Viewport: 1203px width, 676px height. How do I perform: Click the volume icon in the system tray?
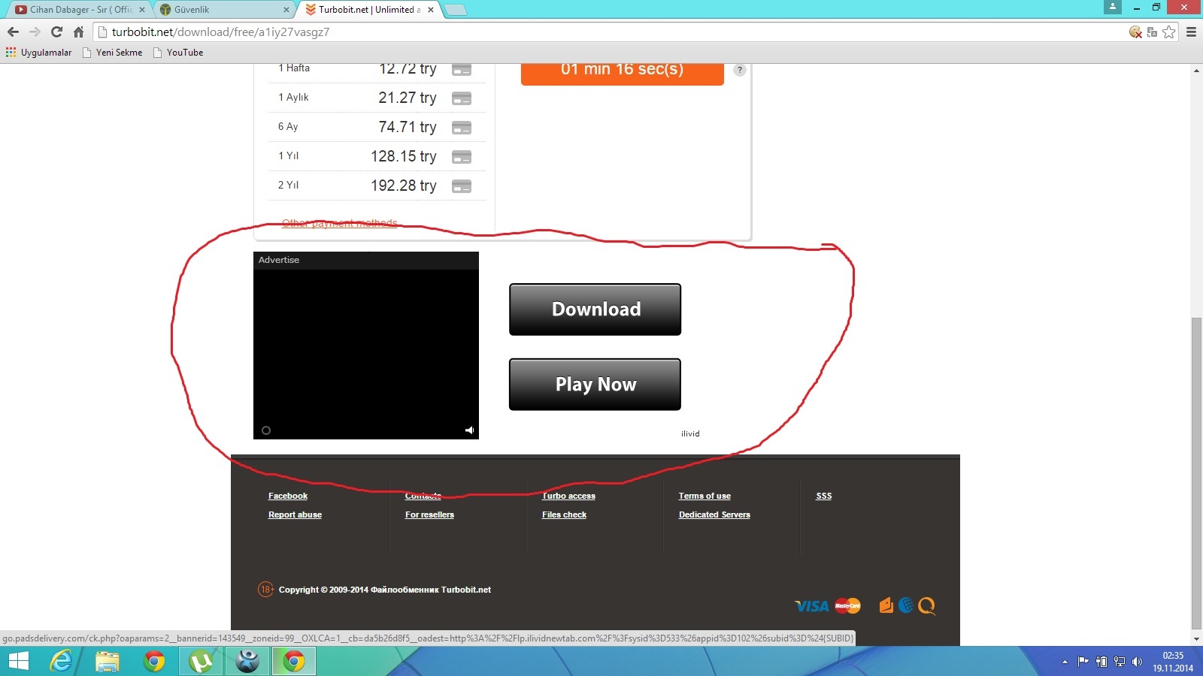pyautogui.click(x=1137, y=662)
